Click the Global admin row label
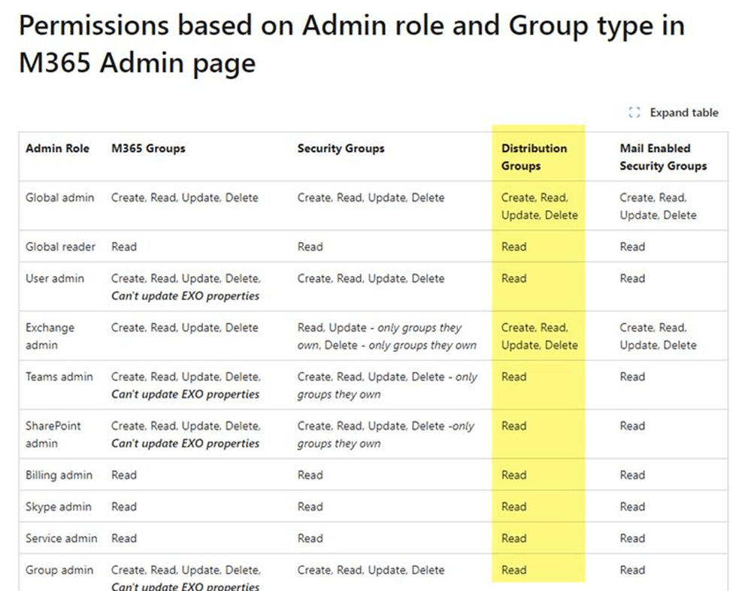733x591 pixels. [x=59, y=198]
